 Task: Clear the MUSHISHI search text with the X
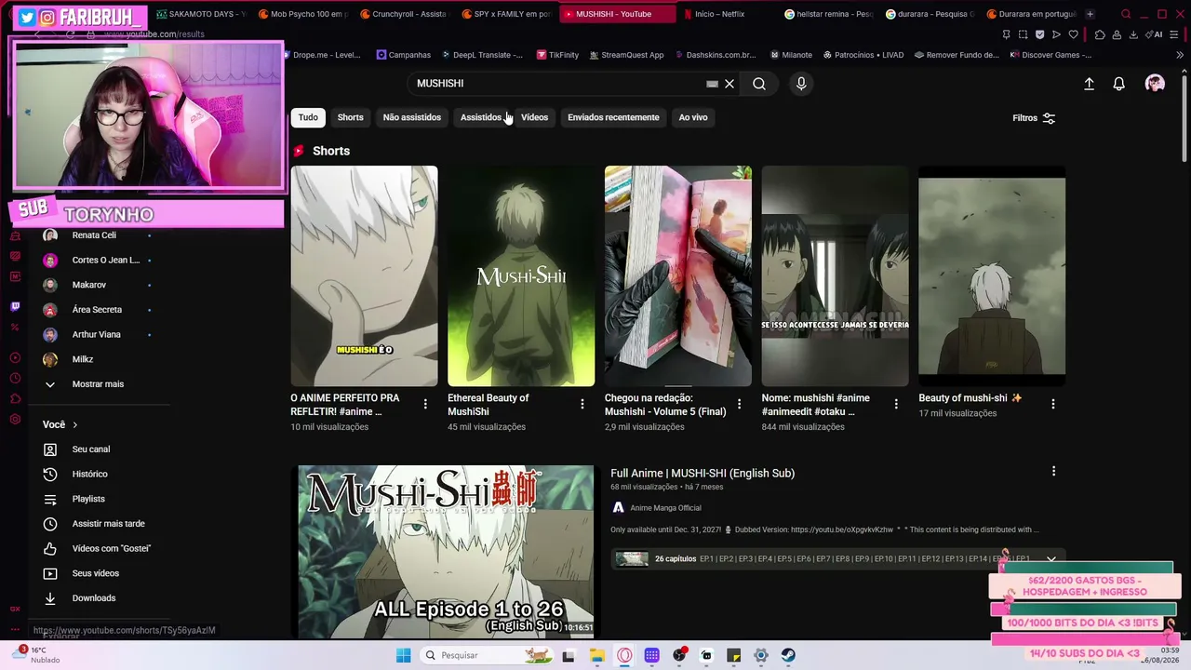click(x=729, y=84)
